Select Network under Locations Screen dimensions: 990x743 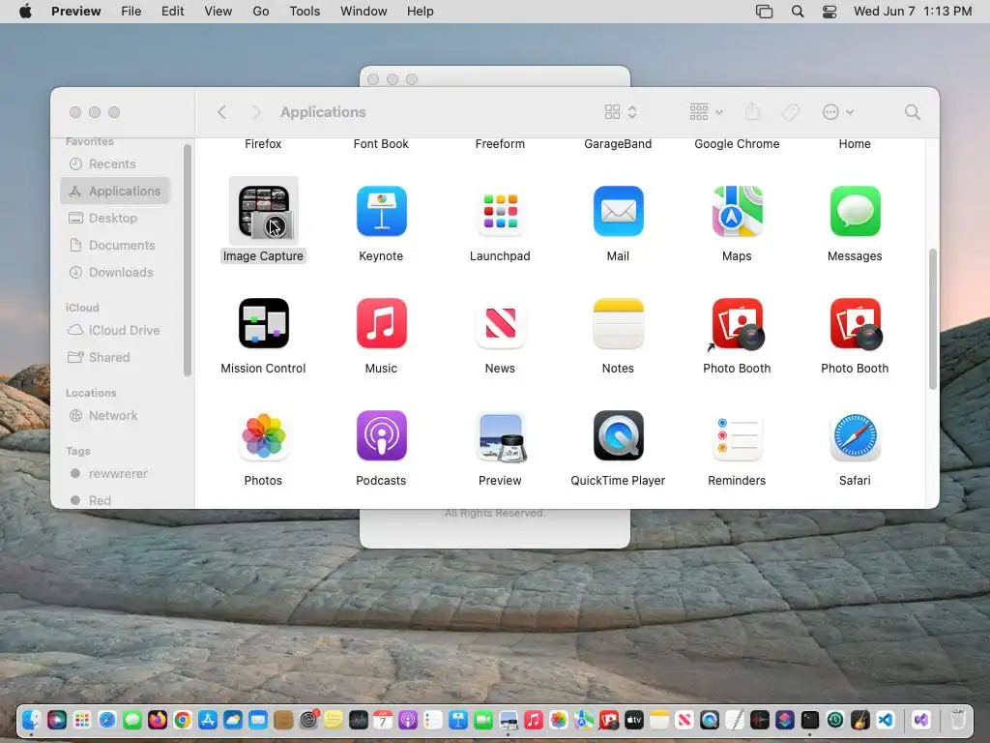116,415
